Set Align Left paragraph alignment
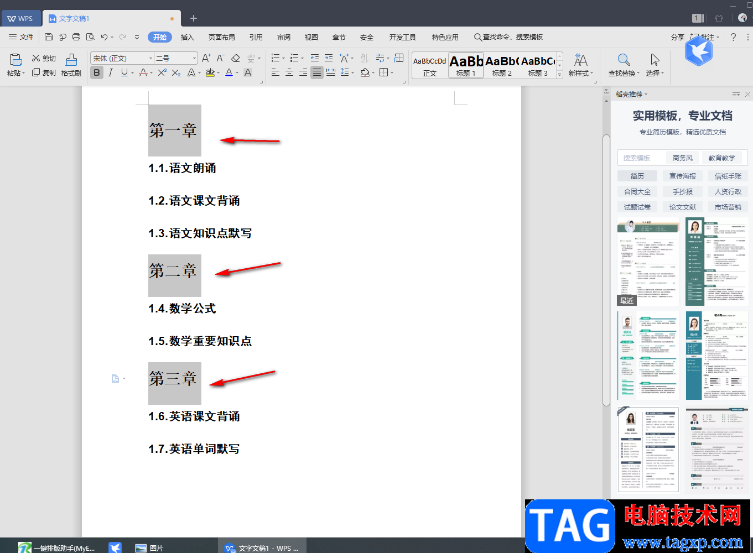Screen dimensions: 753x553 tap(276, 72)
